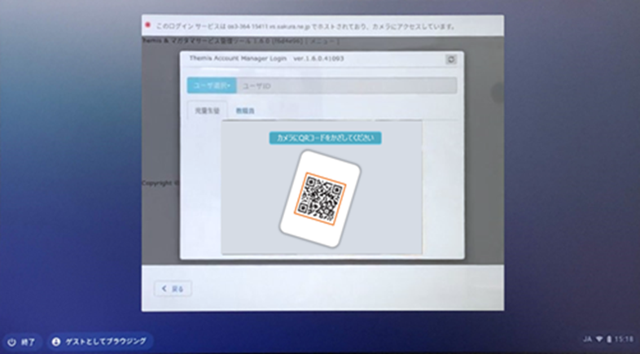
Task: Click the JA input method indicator
Action: click(x=588, y=339)
